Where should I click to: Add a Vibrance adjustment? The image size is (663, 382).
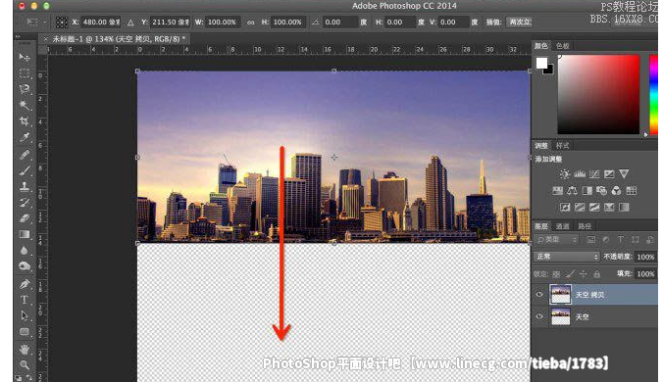point(624,174)
